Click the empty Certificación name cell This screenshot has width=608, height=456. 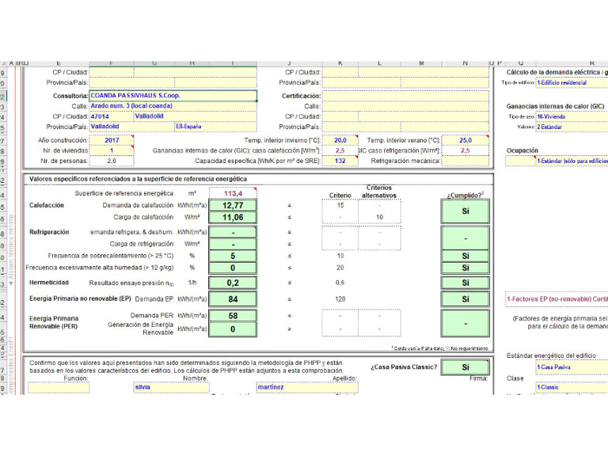coord(405,95)
